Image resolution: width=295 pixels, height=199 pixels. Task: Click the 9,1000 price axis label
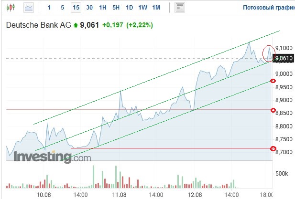click(284, 48)
